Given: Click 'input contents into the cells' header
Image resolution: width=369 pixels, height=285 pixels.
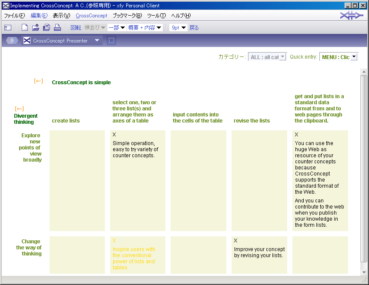Looking at the screenshot, I should pos(198,118).
